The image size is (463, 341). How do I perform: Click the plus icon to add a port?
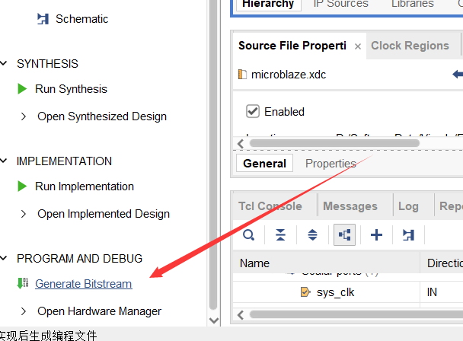(x=376, y=235)
